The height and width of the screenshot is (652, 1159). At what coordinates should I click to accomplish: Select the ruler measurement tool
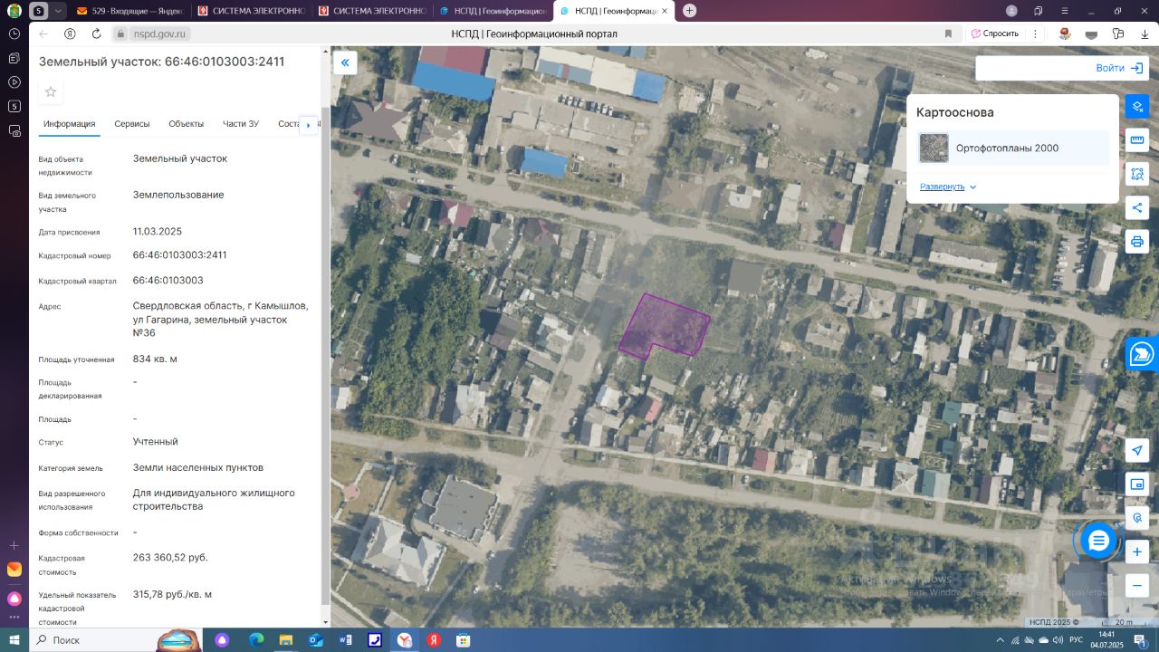[1137, 140]
